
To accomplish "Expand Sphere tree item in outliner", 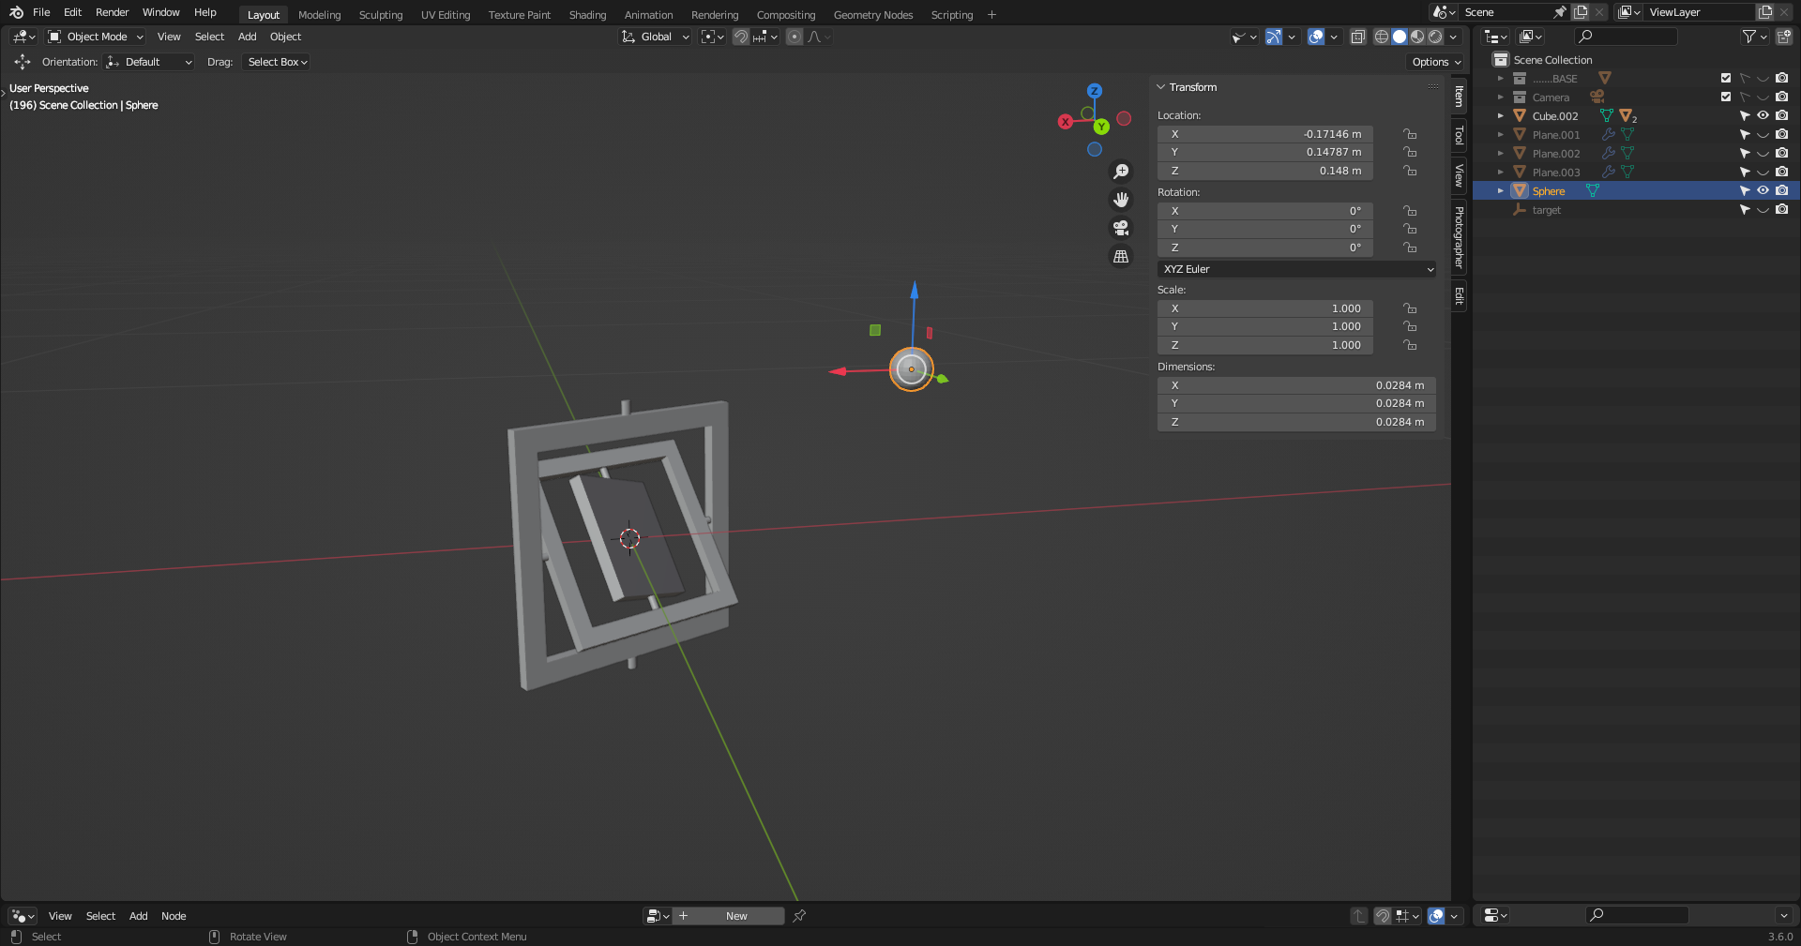I will pyautogui.click(x=1501, y=190).
